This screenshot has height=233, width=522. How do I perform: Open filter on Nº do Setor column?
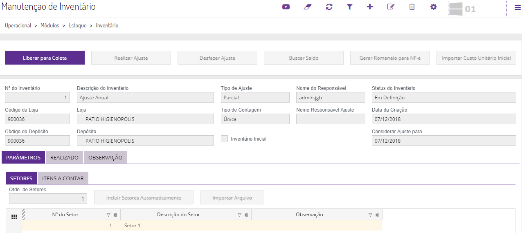[108, 215]
